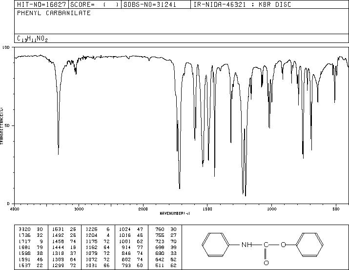Click peak table entry 3320
The height and width of the screenshot is (270, 349).
[25, 229]
